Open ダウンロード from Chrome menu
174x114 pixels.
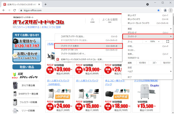(147, 33)
